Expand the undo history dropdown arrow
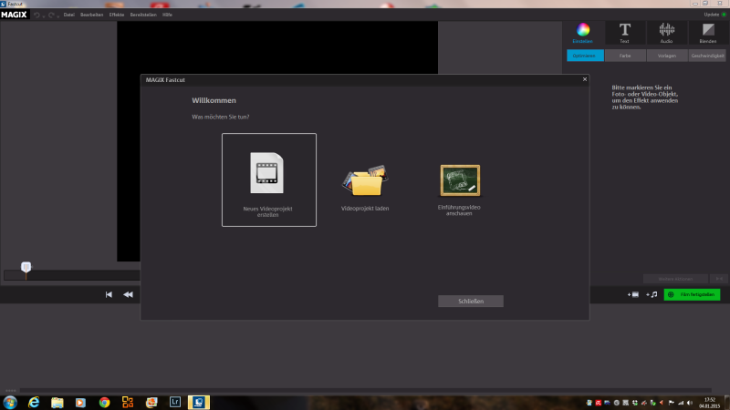The width and height of the screenshot is (730, 410). tap(43, 16)
